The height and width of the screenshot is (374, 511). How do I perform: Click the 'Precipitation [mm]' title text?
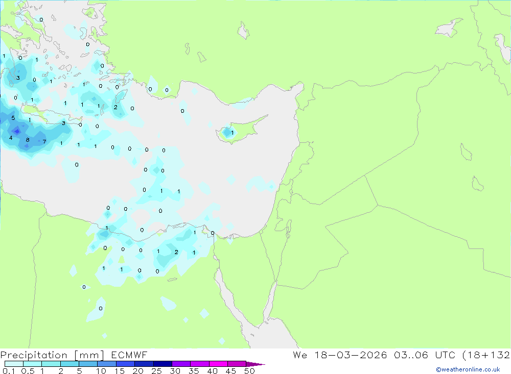[53, 355]
